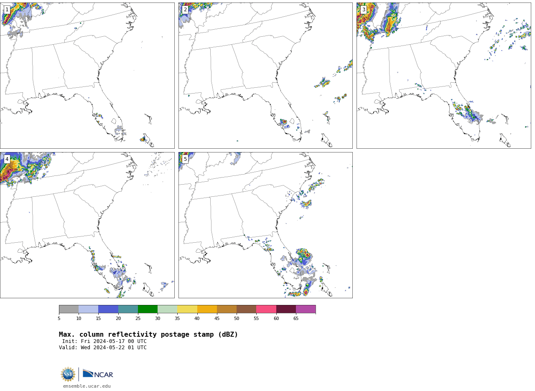Image resolution: width=535 pixels, height=391 pixels.
Task: Click the gray 5-10 dBZ color swatch
Action: [69, 309]
